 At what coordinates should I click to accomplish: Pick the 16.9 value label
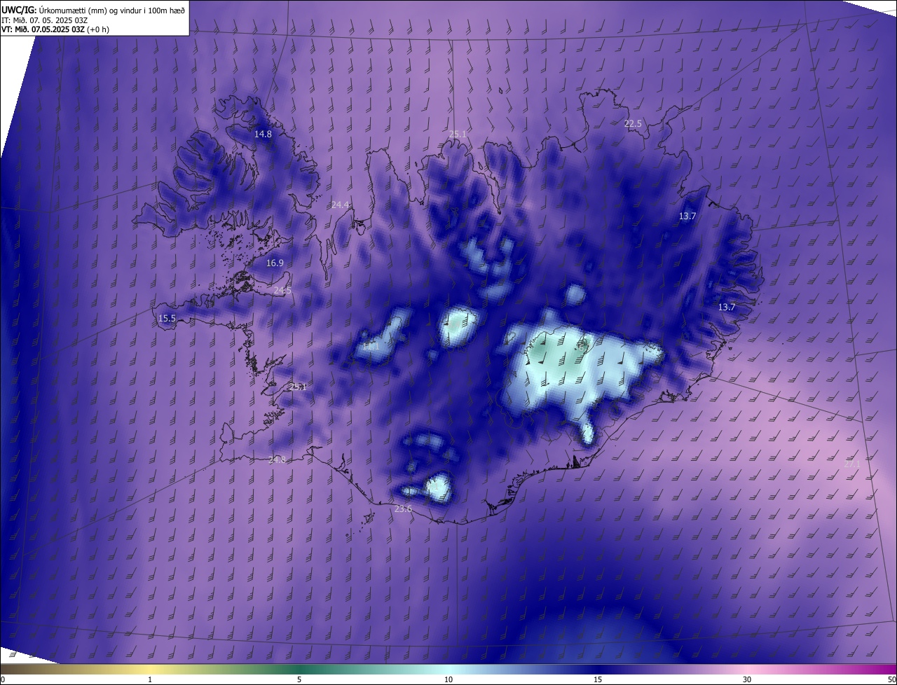[x=275, y=263]
